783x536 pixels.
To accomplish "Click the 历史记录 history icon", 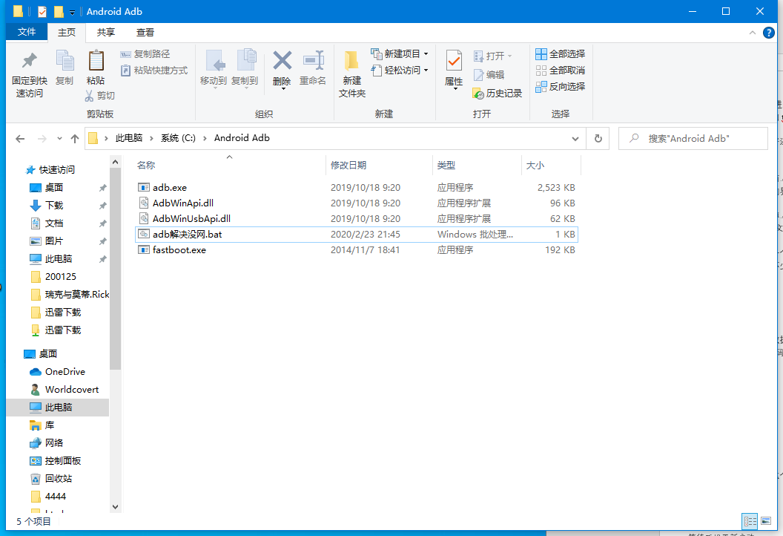I will (478, 94).
